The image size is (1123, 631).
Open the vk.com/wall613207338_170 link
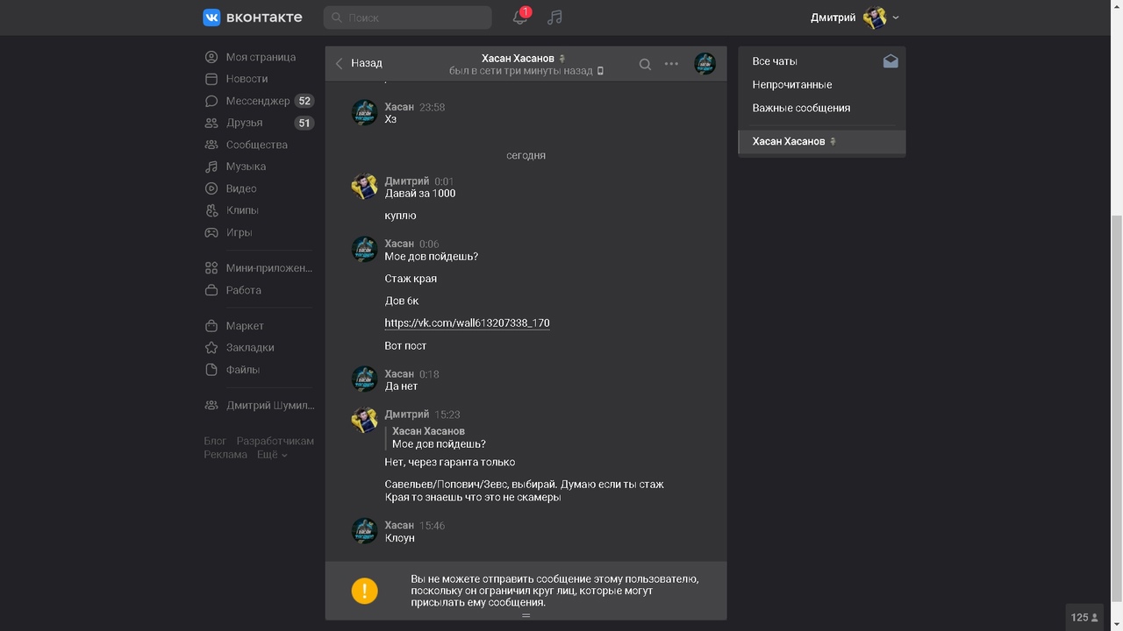pyautogui.click(x=467, y=323)
